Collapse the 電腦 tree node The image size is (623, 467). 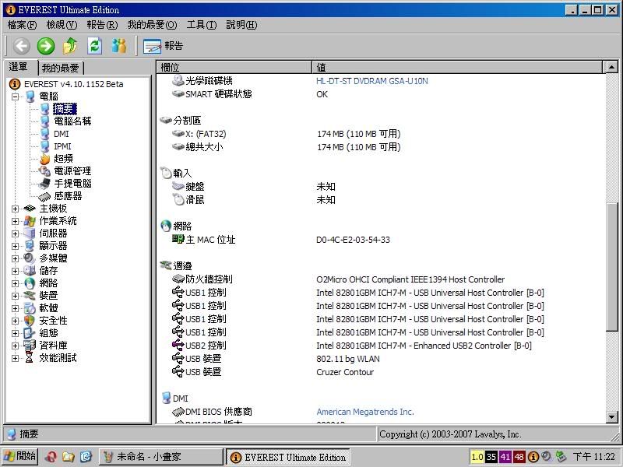point(15,97)
